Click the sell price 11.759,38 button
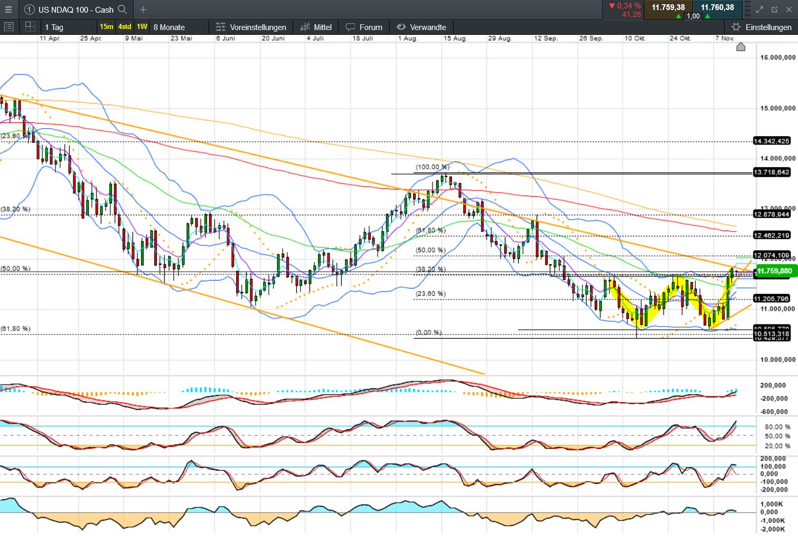The height and width of the screenshot is (536, 798). 668,7
